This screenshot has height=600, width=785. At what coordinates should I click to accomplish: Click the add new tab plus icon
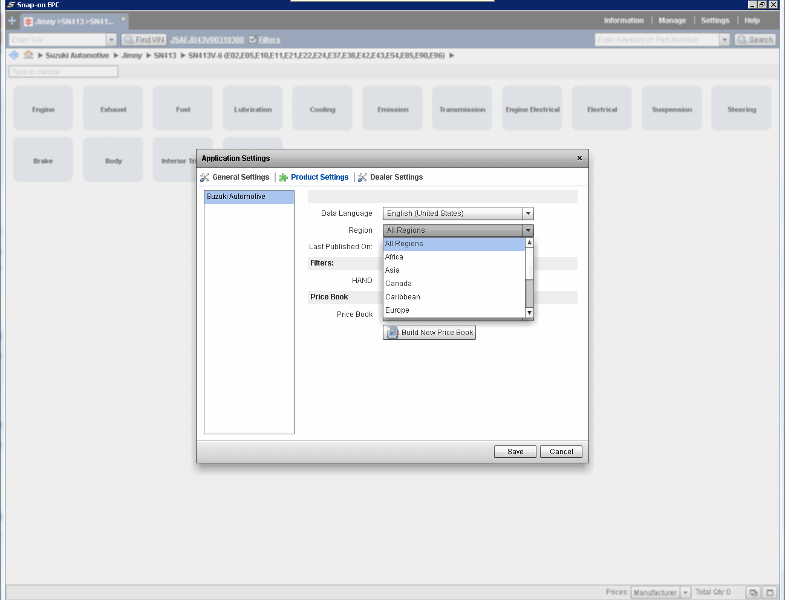pyautogui.click(x=12, y=21)
